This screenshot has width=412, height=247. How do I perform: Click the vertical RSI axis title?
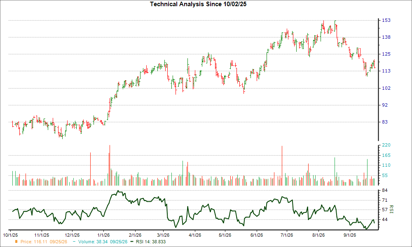tap(391, 209)
